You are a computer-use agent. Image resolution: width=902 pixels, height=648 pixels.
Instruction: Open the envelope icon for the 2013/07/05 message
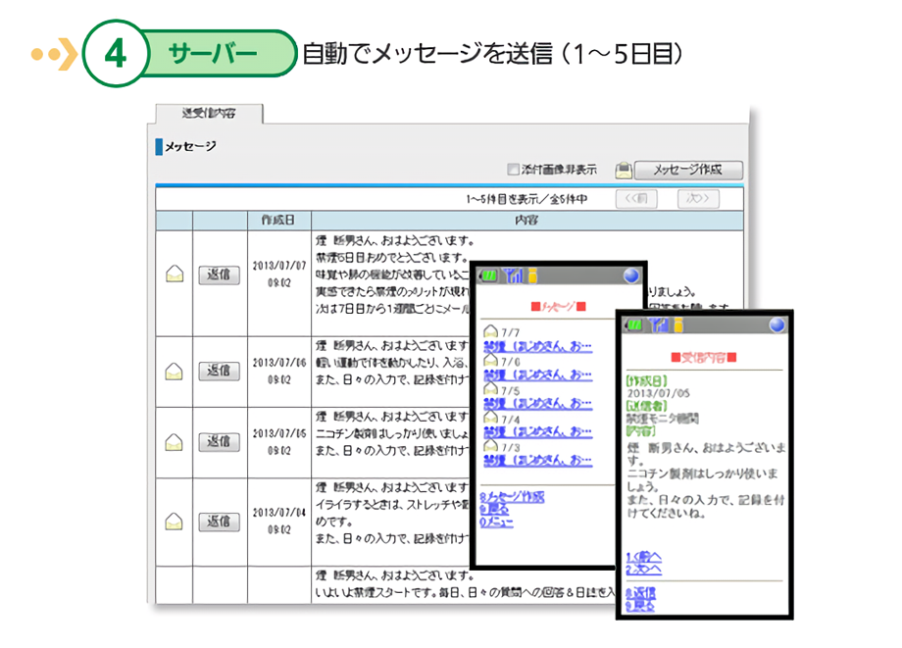click(x=175, y=442)
